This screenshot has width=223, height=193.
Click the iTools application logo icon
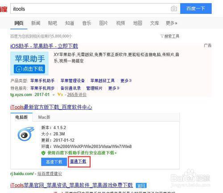click(26, 134)
